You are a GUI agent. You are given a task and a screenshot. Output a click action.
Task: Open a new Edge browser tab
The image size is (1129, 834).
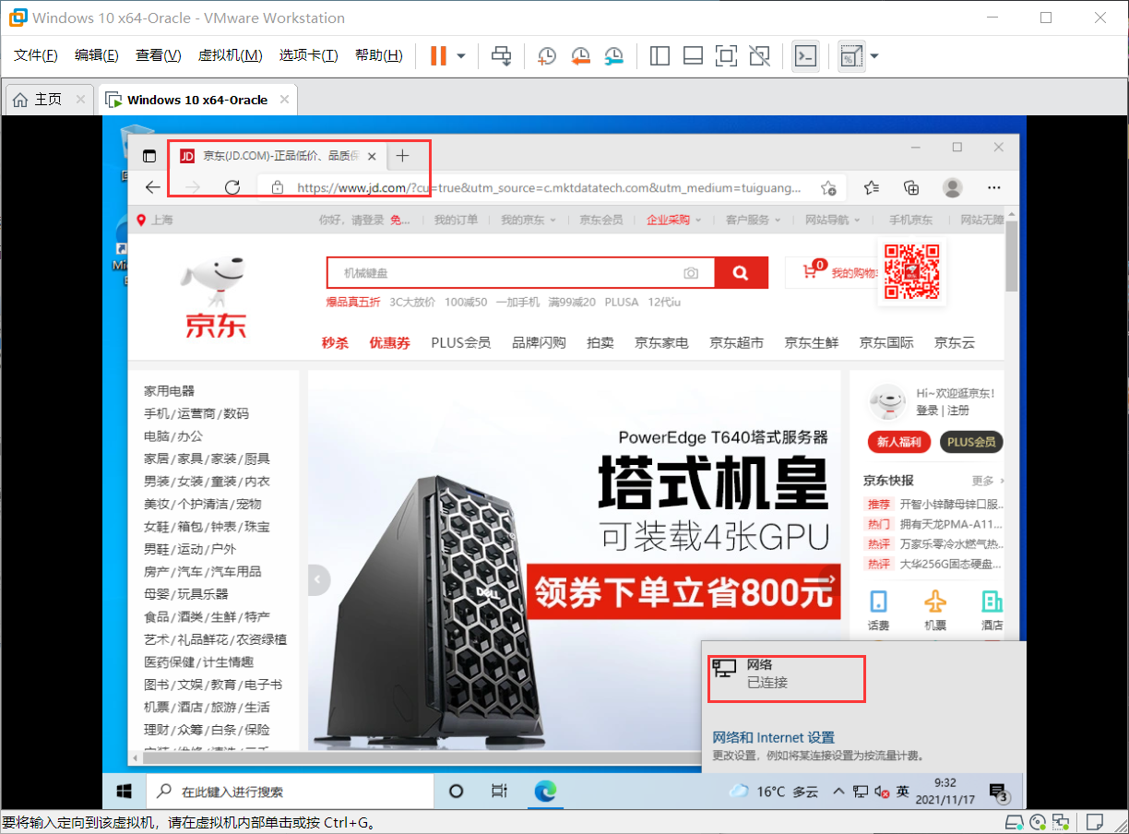coord(402,156)
